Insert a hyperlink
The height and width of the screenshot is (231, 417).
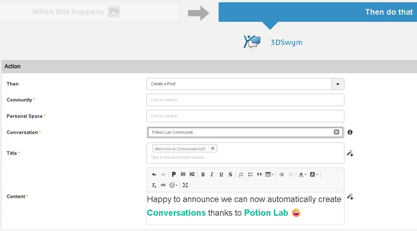click(x=163, y=185)
